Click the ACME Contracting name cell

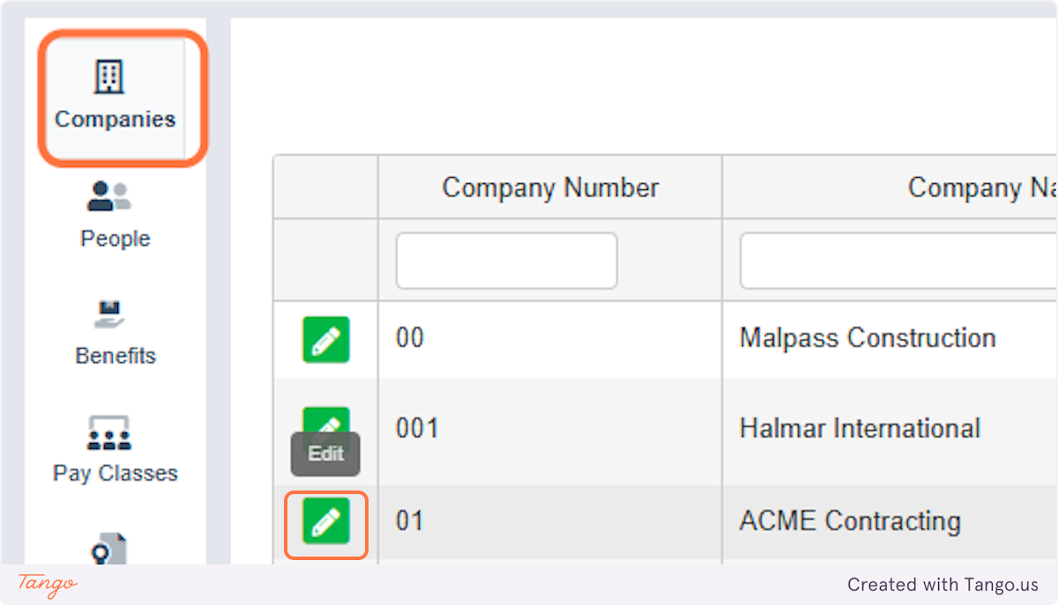point(850,521)
